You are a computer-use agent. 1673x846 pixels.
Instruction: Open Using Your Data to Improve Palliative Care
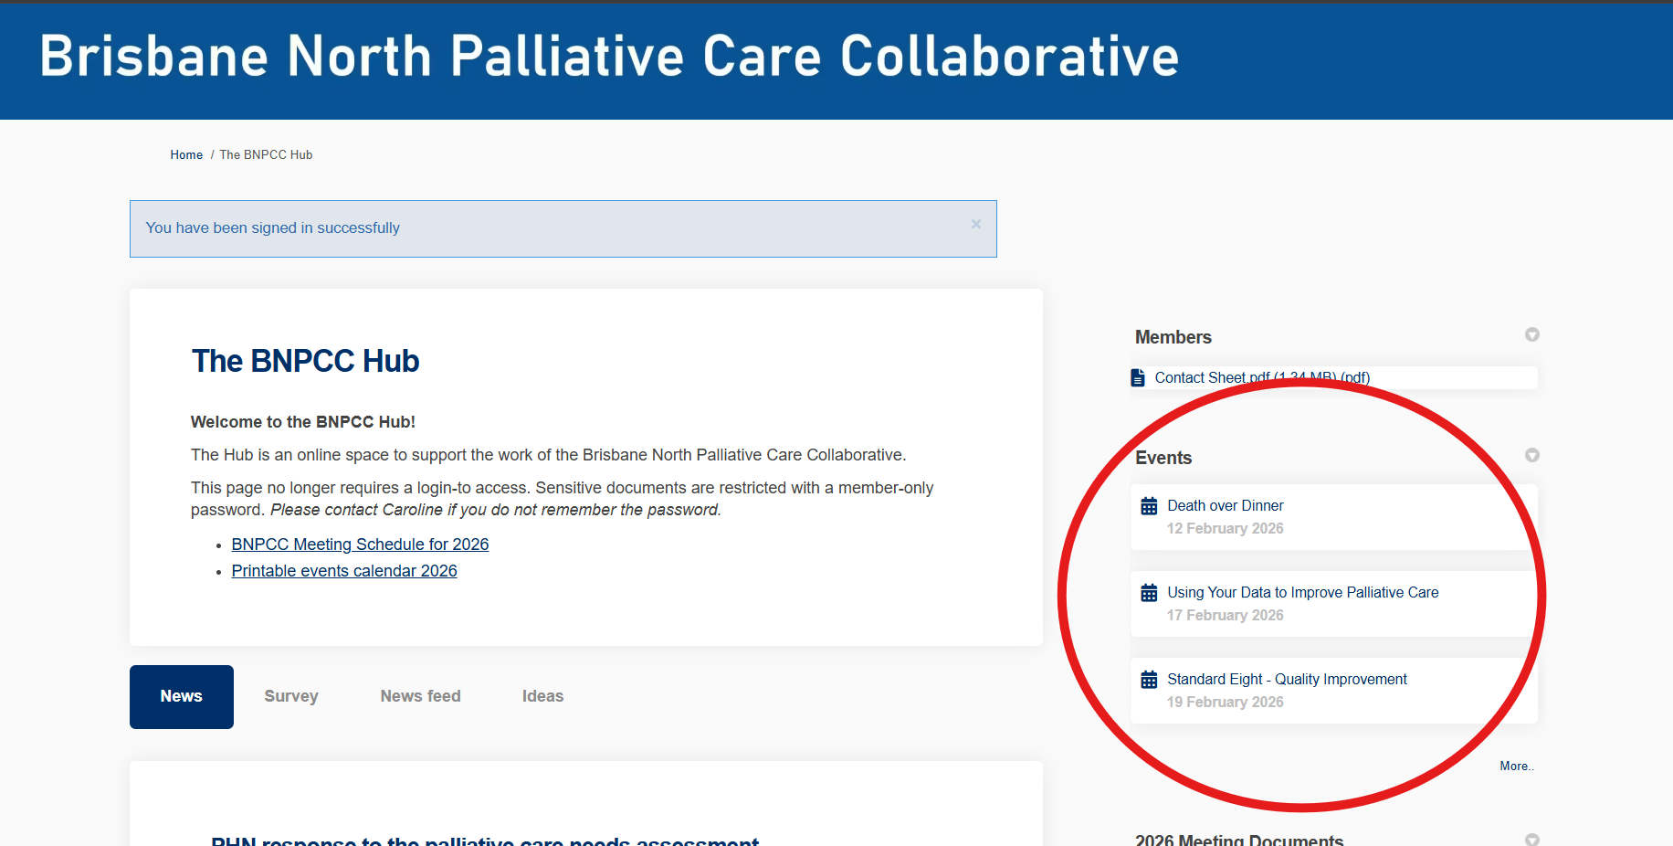pyautogui.click(x=1302, y=593)
